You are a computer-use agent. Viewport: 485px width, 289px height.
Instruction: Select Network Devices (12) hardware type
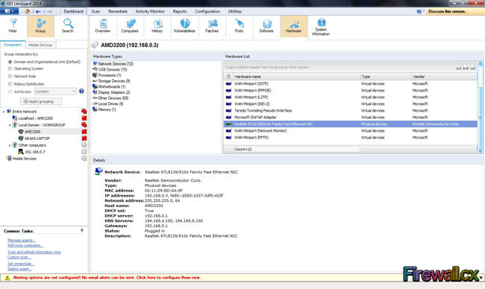click(116, 63)
